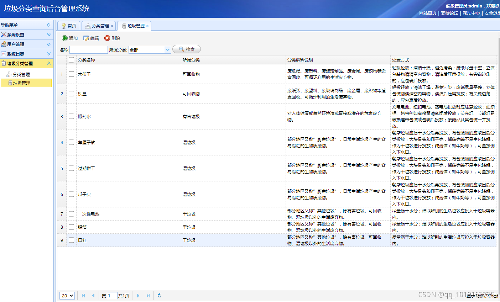This screenshot has width=500, height=302.
Task: Click the lightbulb icon on 首页 tab
Action: click(x=64, y=26)
